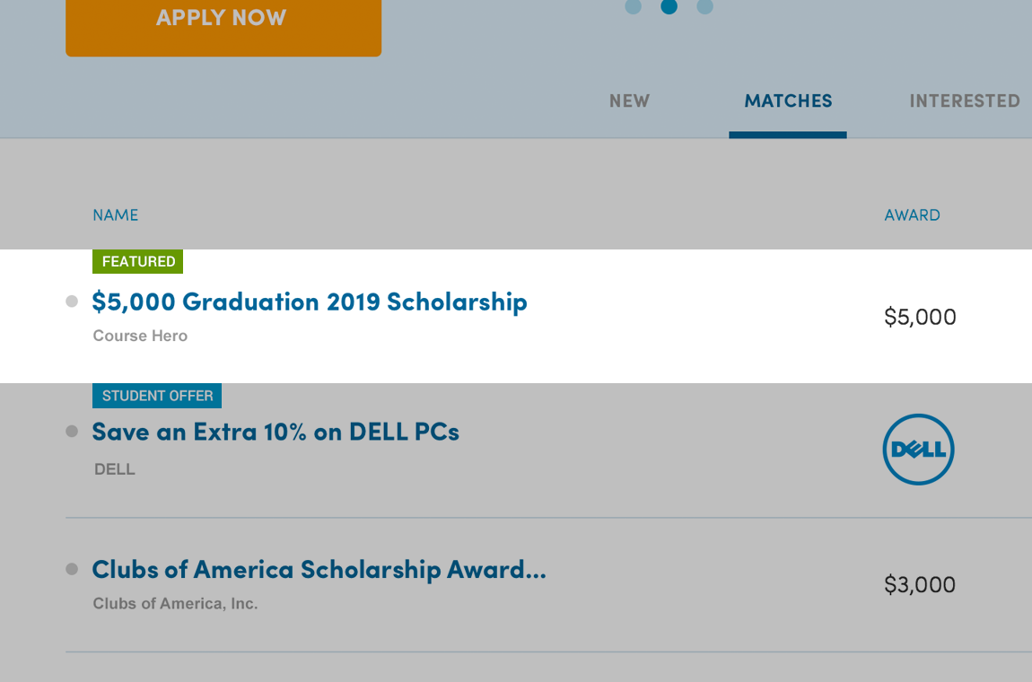Viewport: 1032px width, 682px height.
Task: Click the $5,000 award amount
Action: 920,317
